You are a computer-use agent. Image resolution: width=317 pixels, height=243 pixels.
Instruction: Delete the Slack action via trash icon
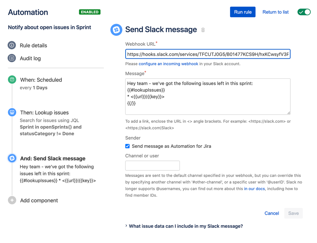coord(203,30)
